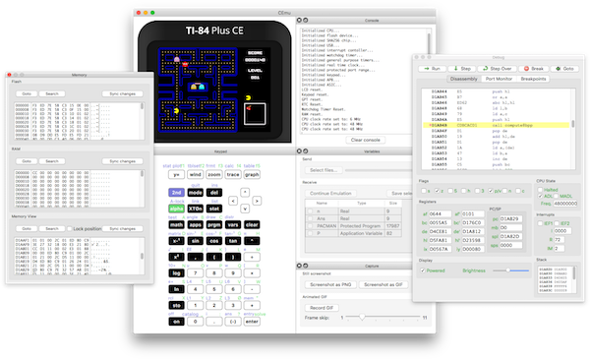Click Screenshot as PNG button
Image resolution: width=590 pixels, height=359 pixels.
(x=330, y=284)
